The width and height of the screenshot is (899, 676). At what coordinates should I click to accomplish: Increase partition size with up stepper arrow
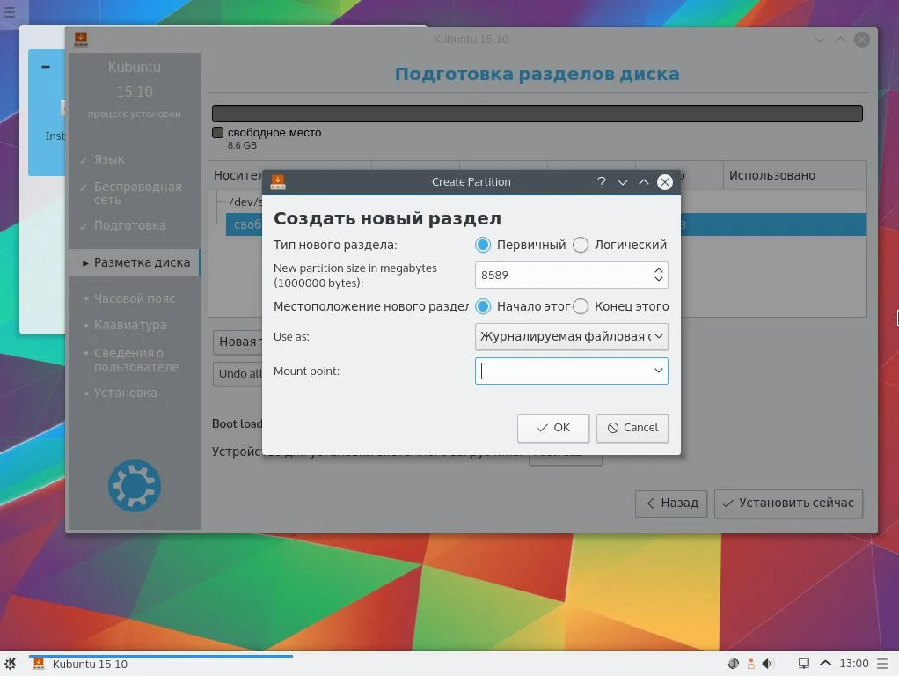click(x=659, y=269)
